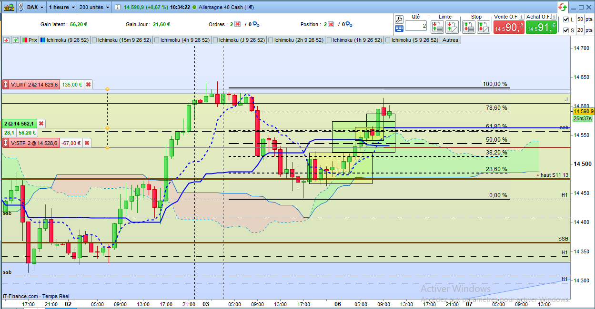Image resolution: width=595 pixels, height=309 pixels.
Task: Toggle the Ichimoku (15m 9 26 52) checkbox
Action: (94, 40)
